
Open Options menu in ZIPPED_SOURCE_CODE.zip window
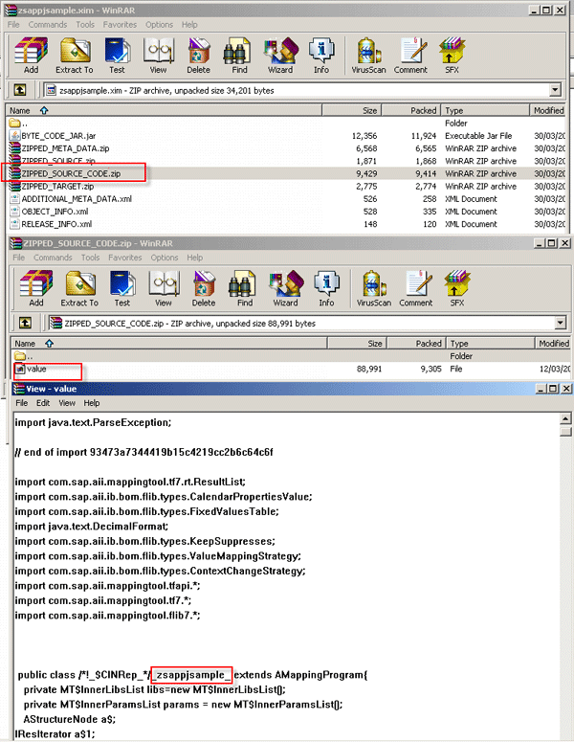click(164, 258)
